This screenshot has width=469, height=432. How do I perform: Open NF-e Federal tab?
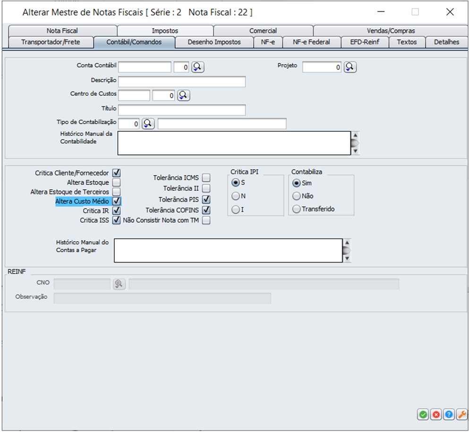tap(311, 42)
